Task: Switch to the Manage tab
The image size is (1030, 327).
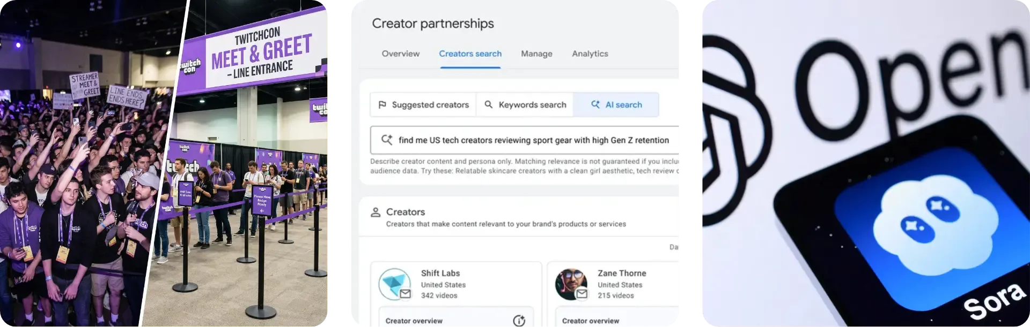Action: click(x=536, y=54)
